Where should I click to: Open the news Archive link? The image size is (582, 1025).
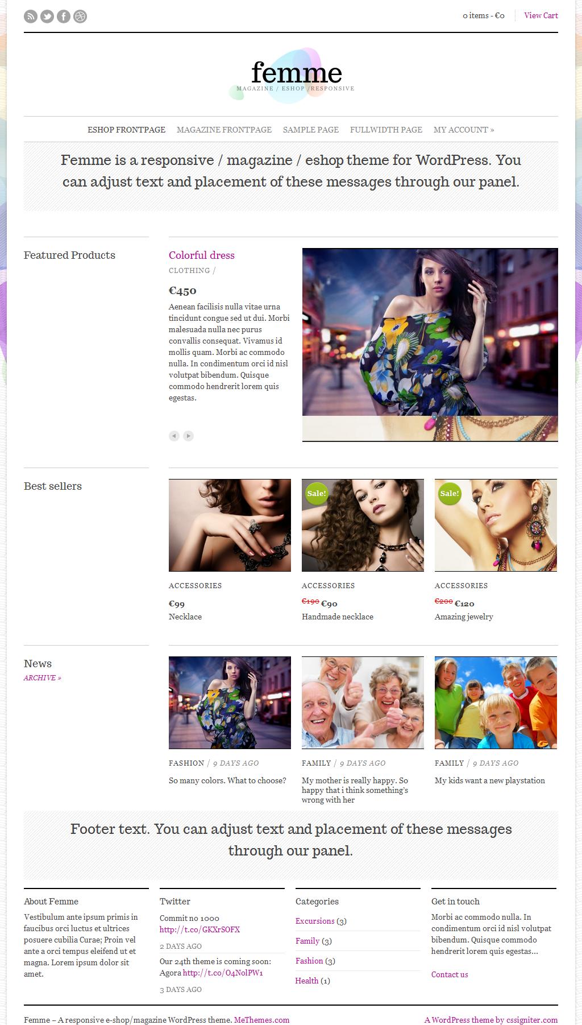43,678
